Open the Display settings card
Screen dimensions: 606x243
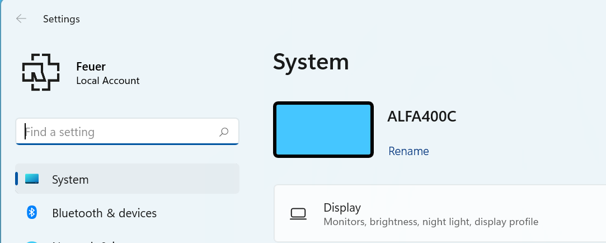point(440,213)
